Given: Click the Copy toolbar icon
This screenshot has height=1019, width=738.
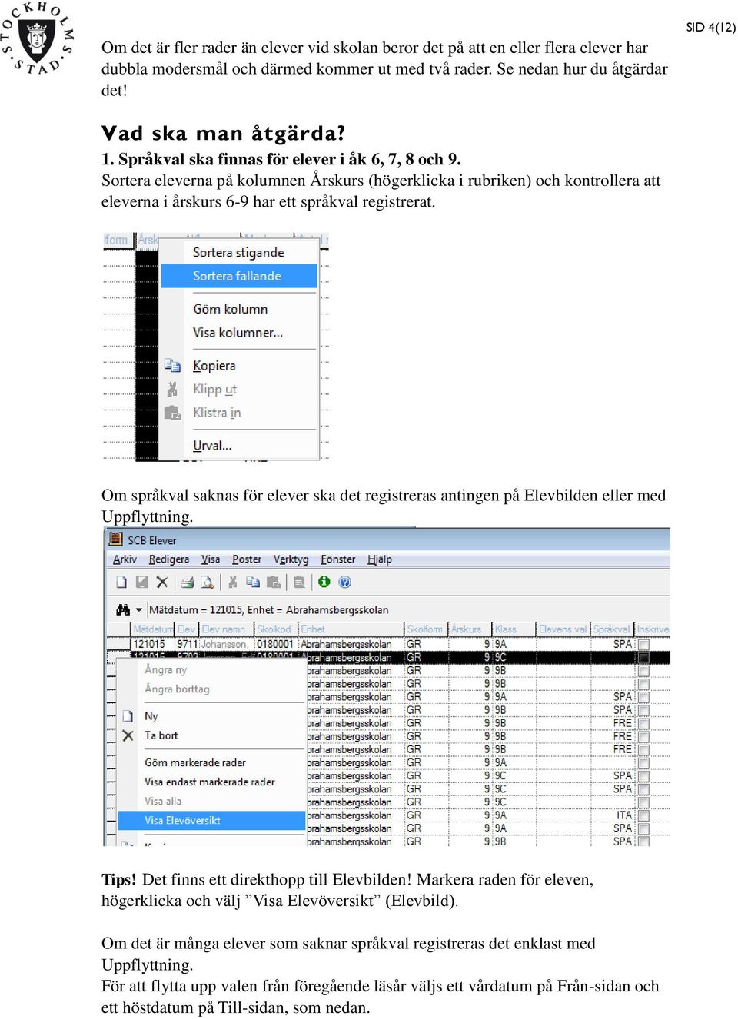Looking at the screenshot, I should [x=253, y=583].
